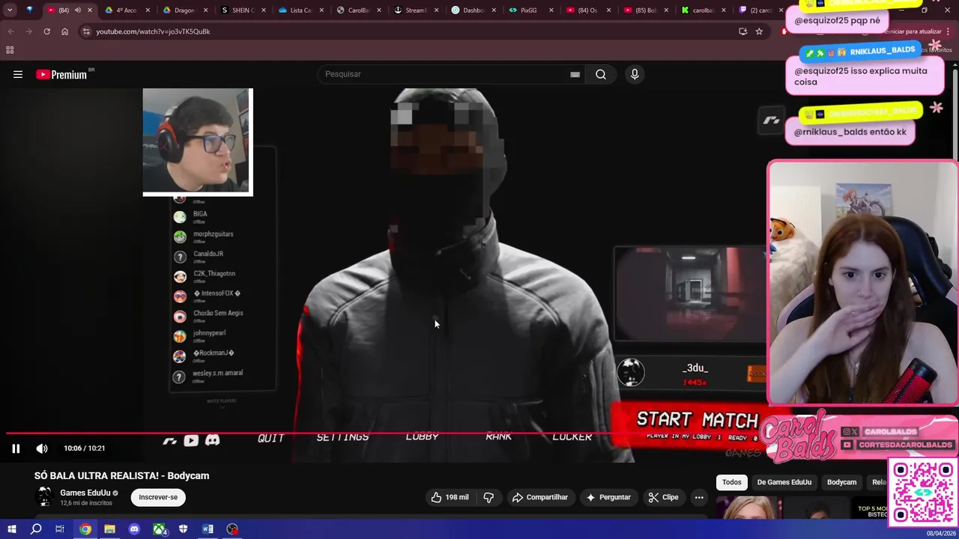The image size is (959, 539).
Task: Switch to the Lista Ca tab
Action: 300,10
